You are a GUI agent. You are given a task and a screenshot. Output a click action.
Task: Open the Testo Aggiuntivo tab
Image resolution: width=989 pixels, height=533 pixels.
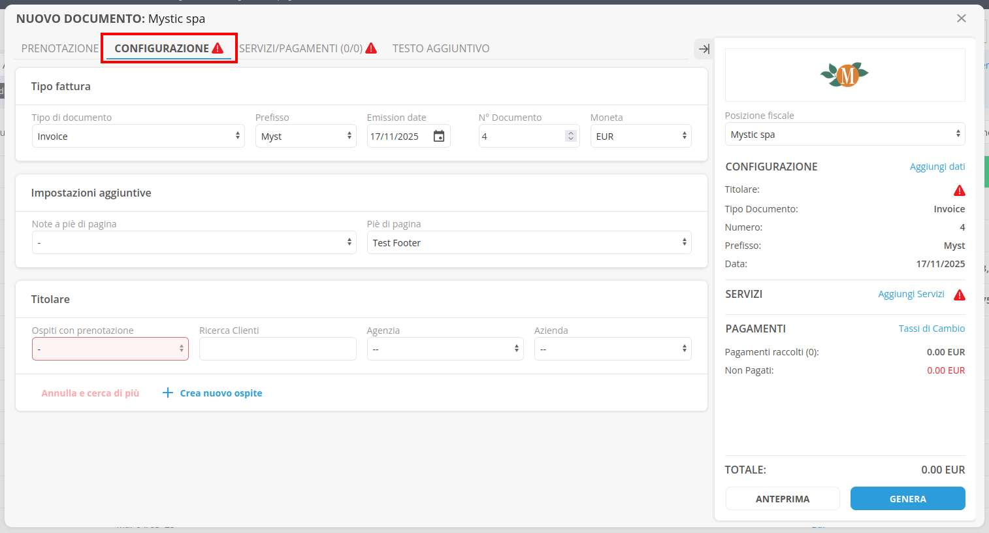coord(440,48)
